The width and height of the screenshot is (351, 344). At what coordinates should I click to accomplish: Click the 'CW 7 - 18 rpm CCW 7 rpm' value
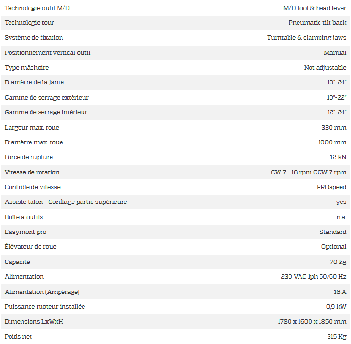(x=309, y=172)
